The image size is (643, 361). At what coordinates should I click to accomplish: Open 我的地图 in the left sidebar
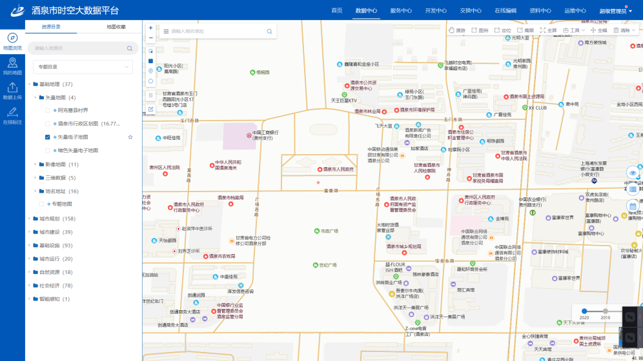coord(12,66)
